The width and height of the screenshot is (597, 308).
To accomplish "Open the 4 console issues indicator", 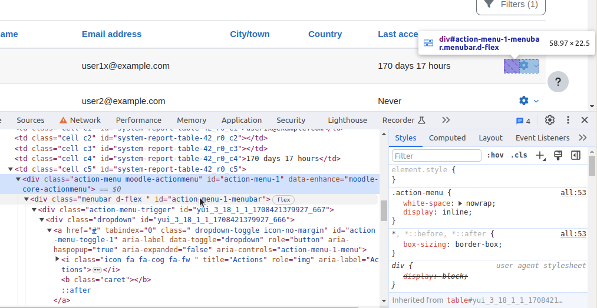I will [523, 120].
